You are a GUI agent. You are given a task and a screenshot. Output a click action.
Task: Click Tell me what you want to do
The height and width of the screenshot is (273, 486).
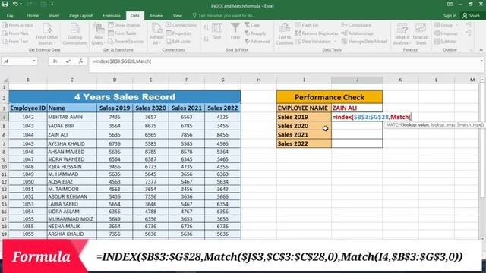pos(224,15)
